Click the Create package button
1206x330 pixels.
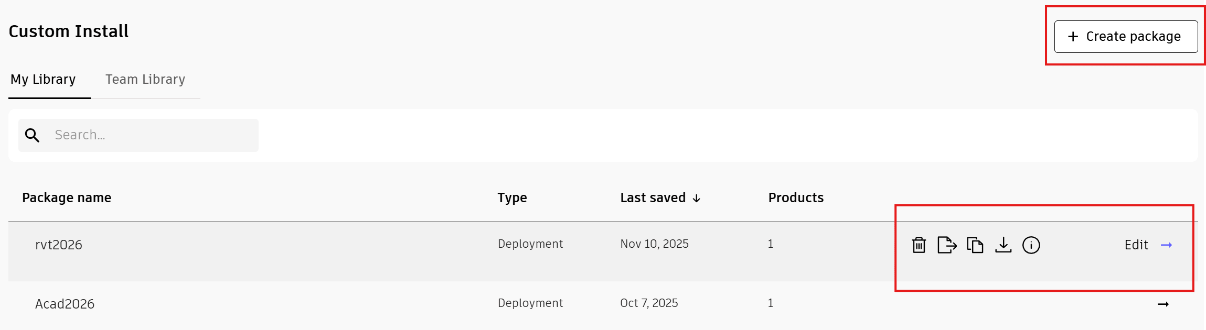click(1126, 37)
